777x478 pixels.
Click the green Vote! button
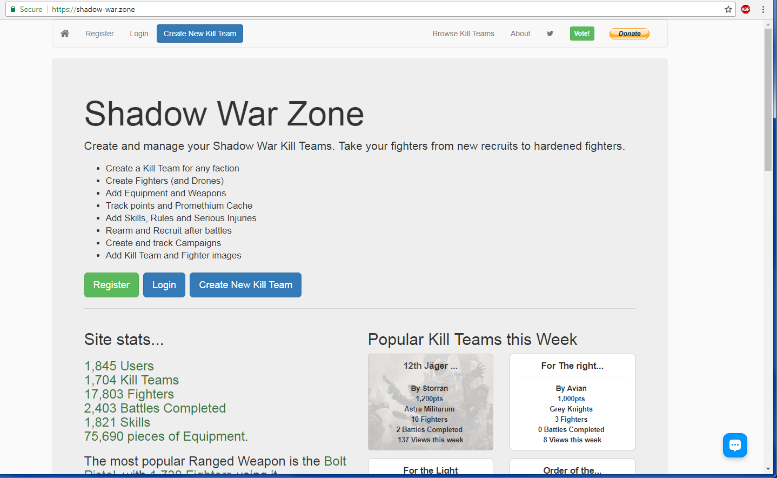click(x=582, y=34)
